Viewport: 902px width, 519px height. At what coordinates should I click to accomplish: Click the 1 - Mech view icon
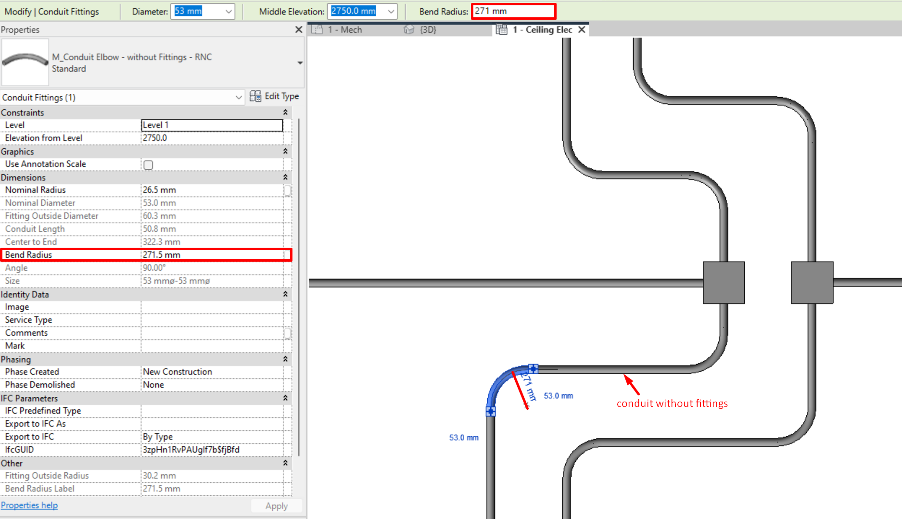coord(317,30)
